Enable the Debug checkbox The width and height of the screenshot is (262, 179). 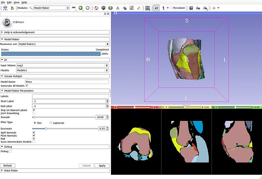(x=10, y=151)
